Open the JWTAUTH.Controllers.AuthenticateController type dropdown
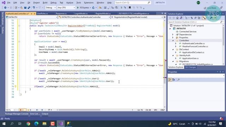The height and width of the screenshot is (127, 226). 84,17
